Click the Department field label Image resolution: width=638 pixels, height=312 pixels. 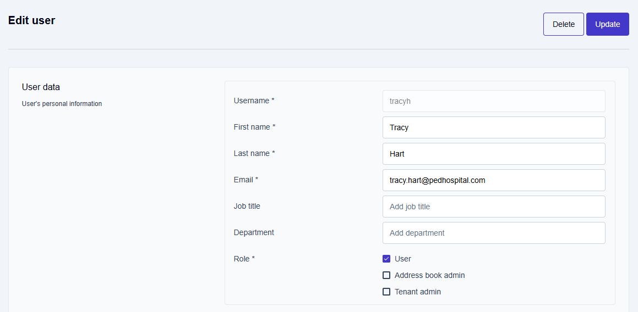(x=254, y=232)
